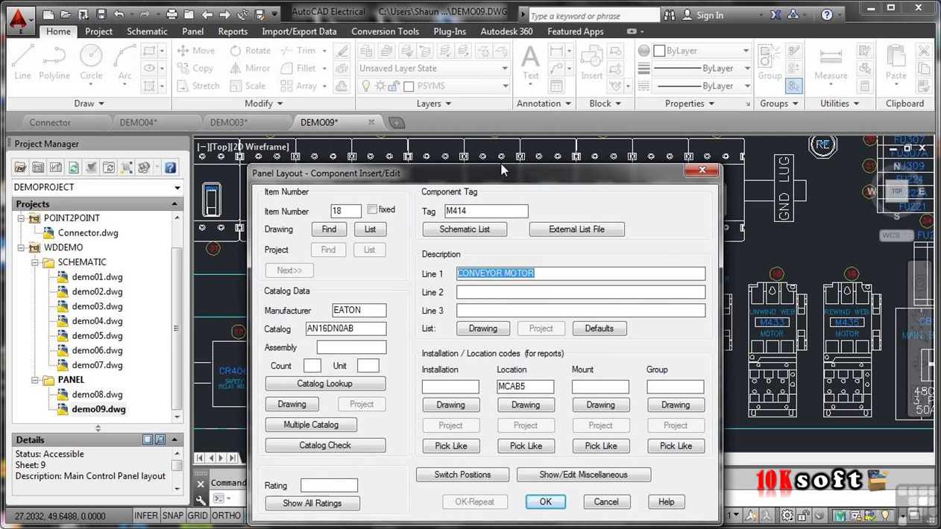The width and height of the screenshot is (941, 529).
Task: Click the Manufacturer field EATON
Action: tap(359, 310)
